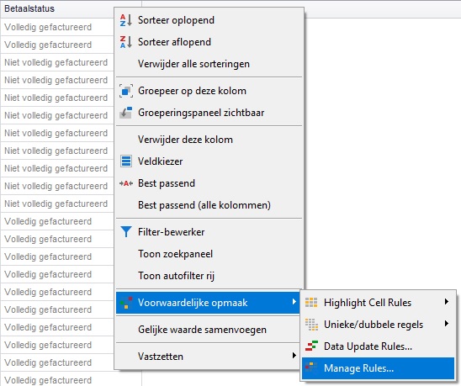Click the Veldkiezer list icon

[126, 161]
